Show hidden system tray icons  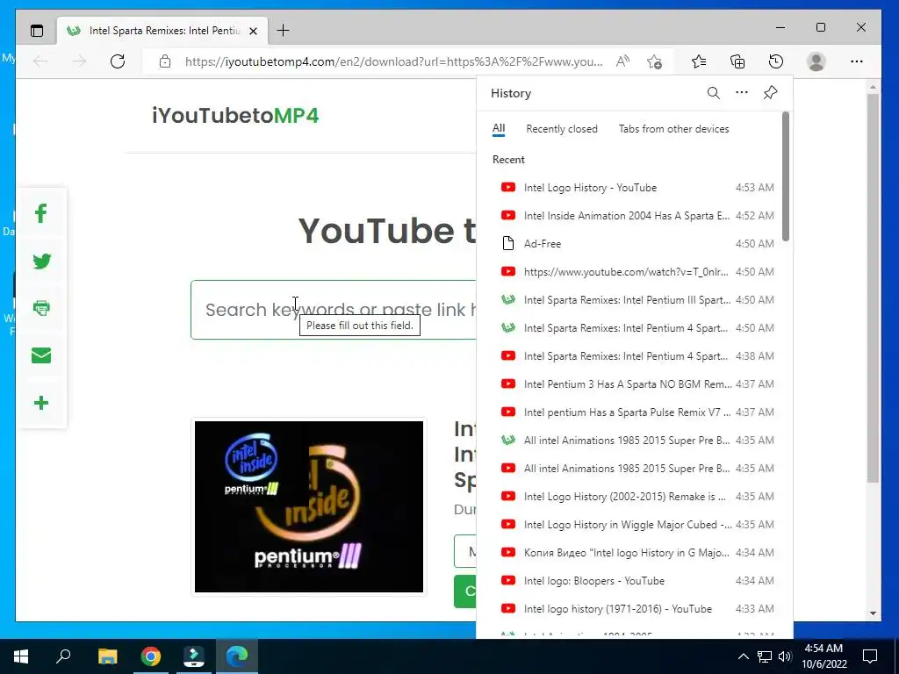743,656
